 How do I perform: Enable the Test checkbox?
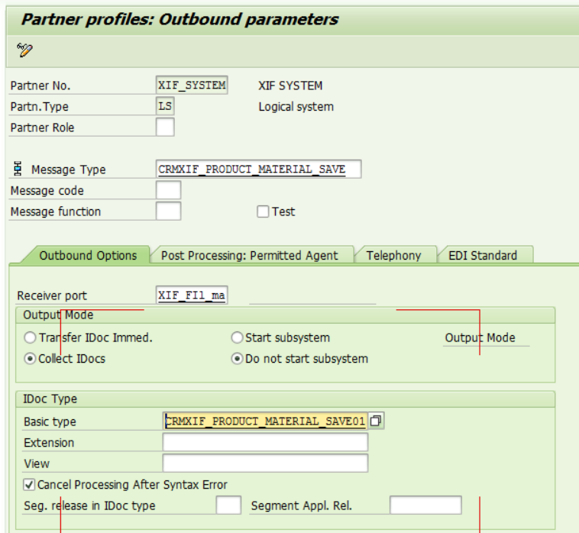click(263, 212)
